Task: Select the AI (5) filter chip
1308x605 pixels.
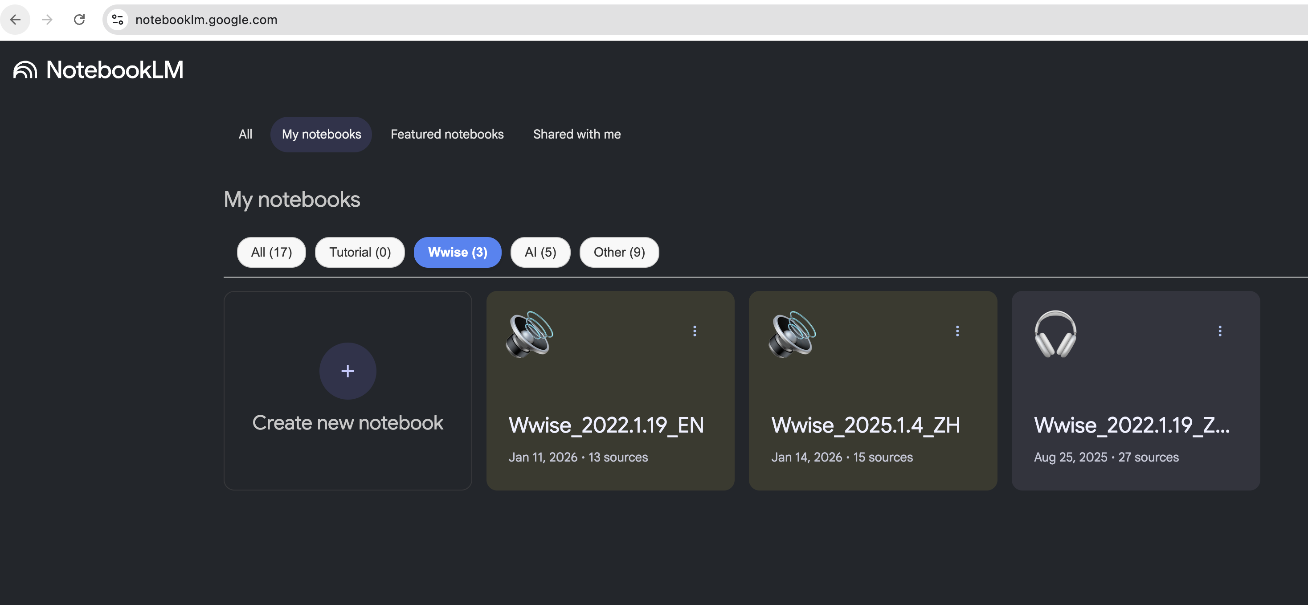Action: click(540, 252)
